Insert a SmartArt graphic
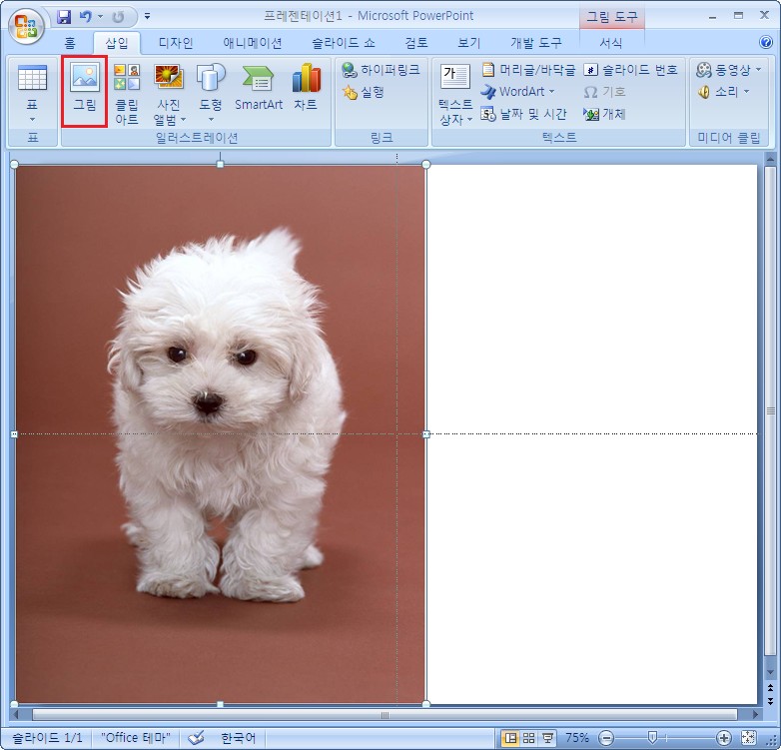781x750 pixels. 259,90
